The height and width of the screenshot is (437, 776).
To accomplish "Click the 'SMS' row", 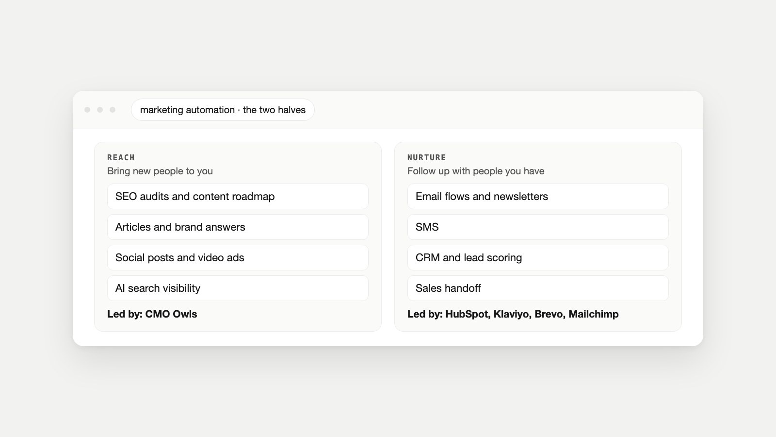I will 538,227.
